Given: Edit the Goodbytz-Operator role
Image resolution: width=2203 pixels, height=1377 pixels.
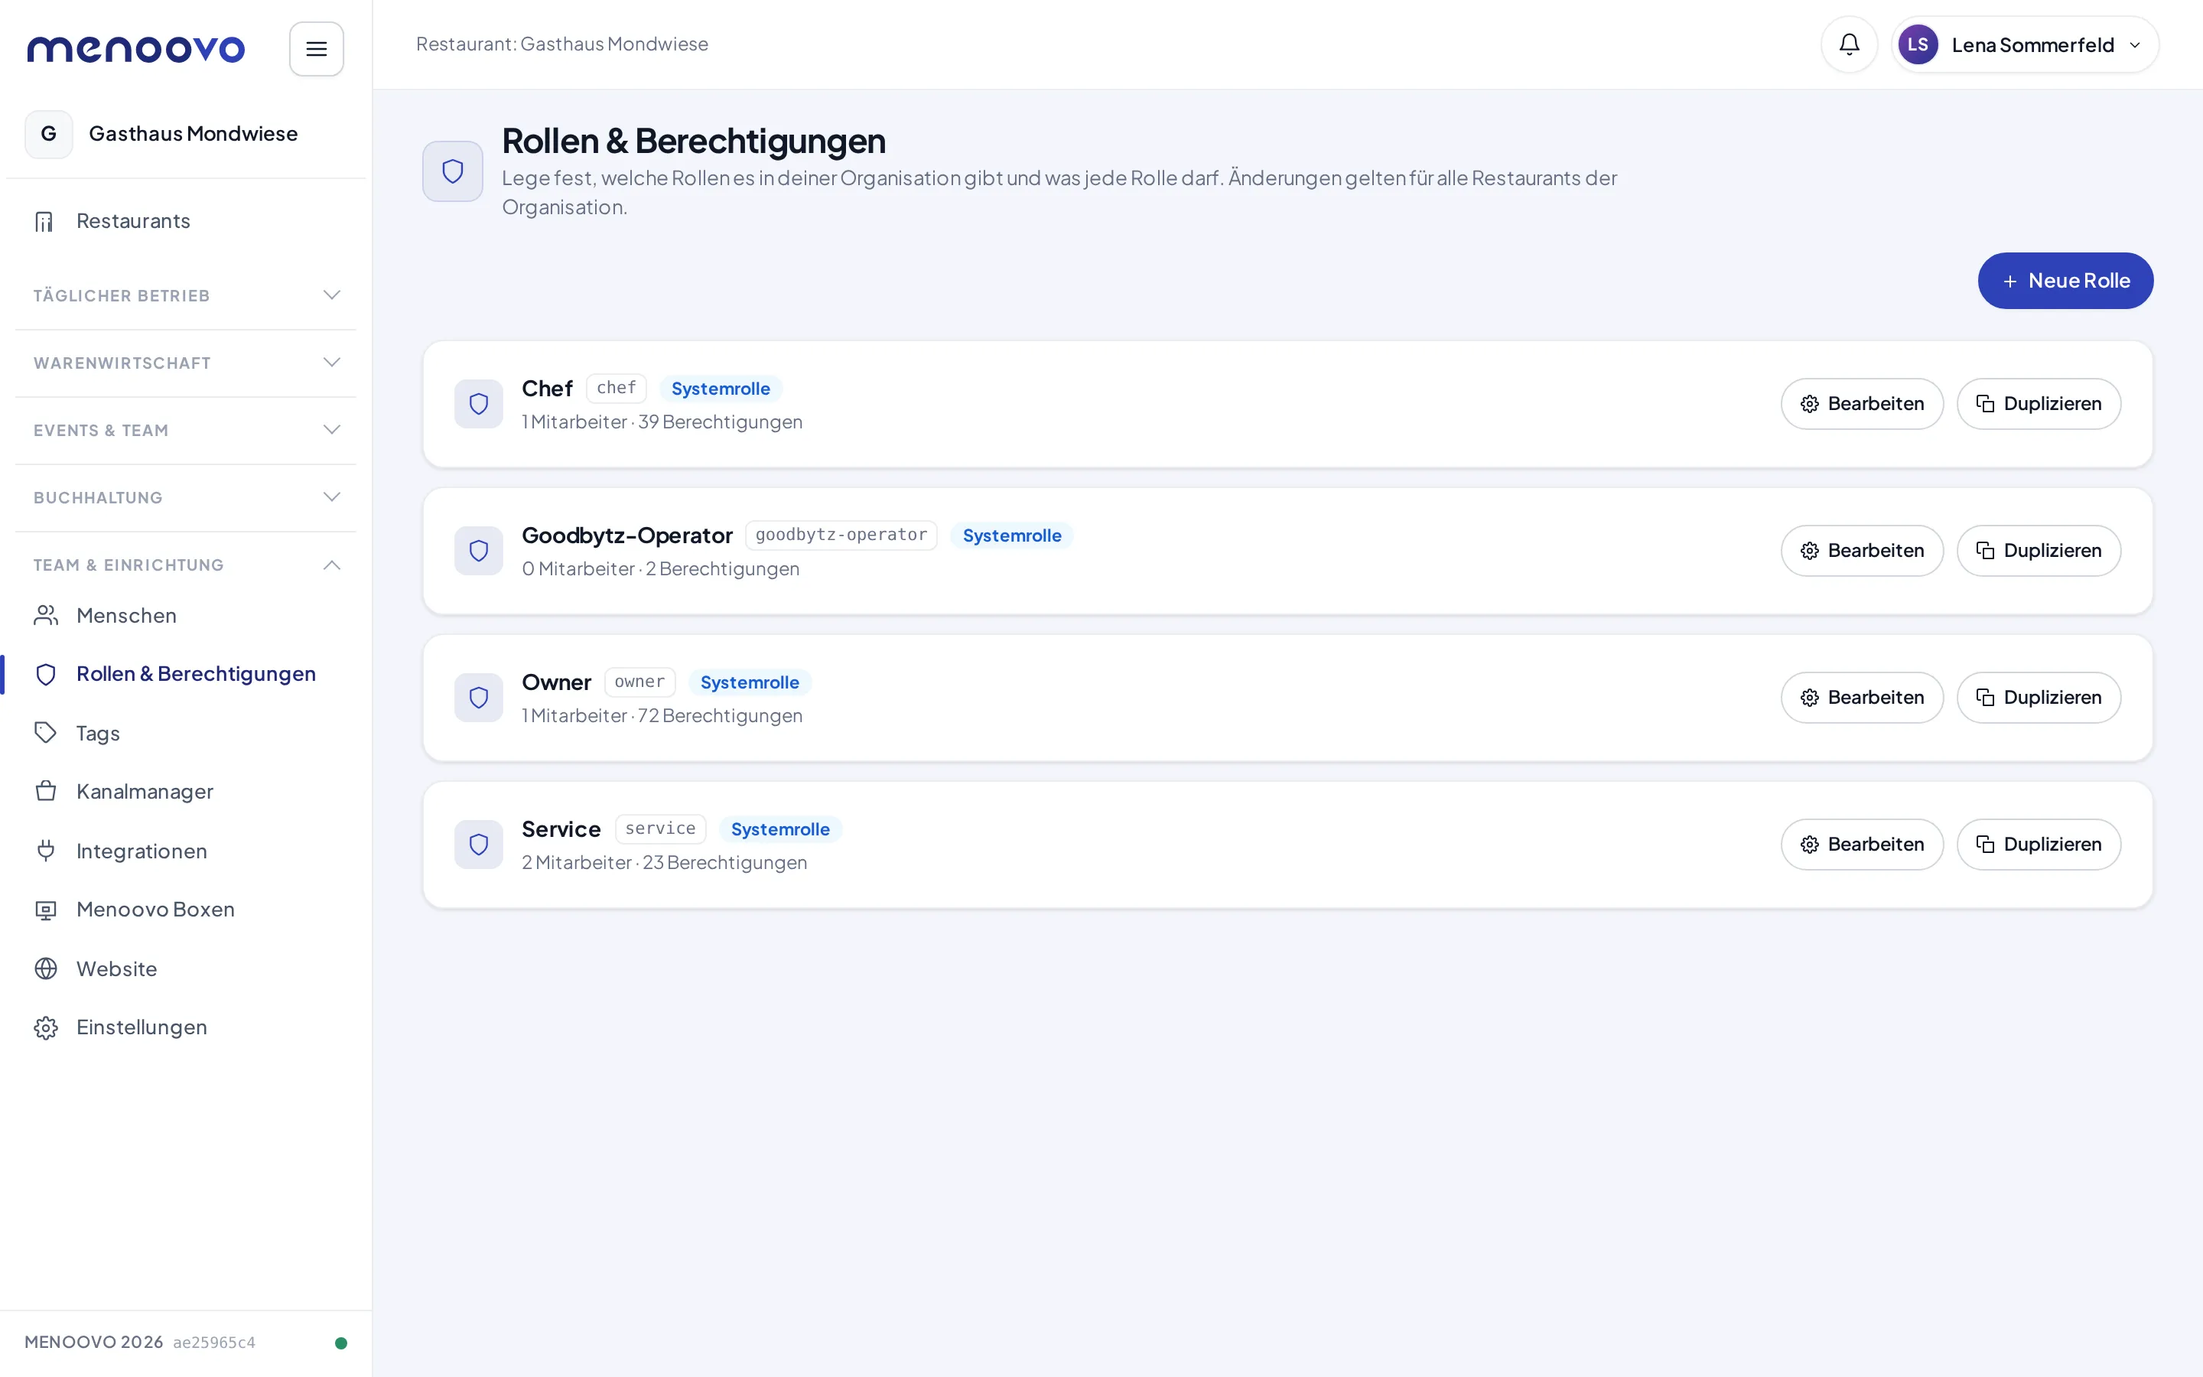Looking at the screenshot, I should click(1862, 551).
